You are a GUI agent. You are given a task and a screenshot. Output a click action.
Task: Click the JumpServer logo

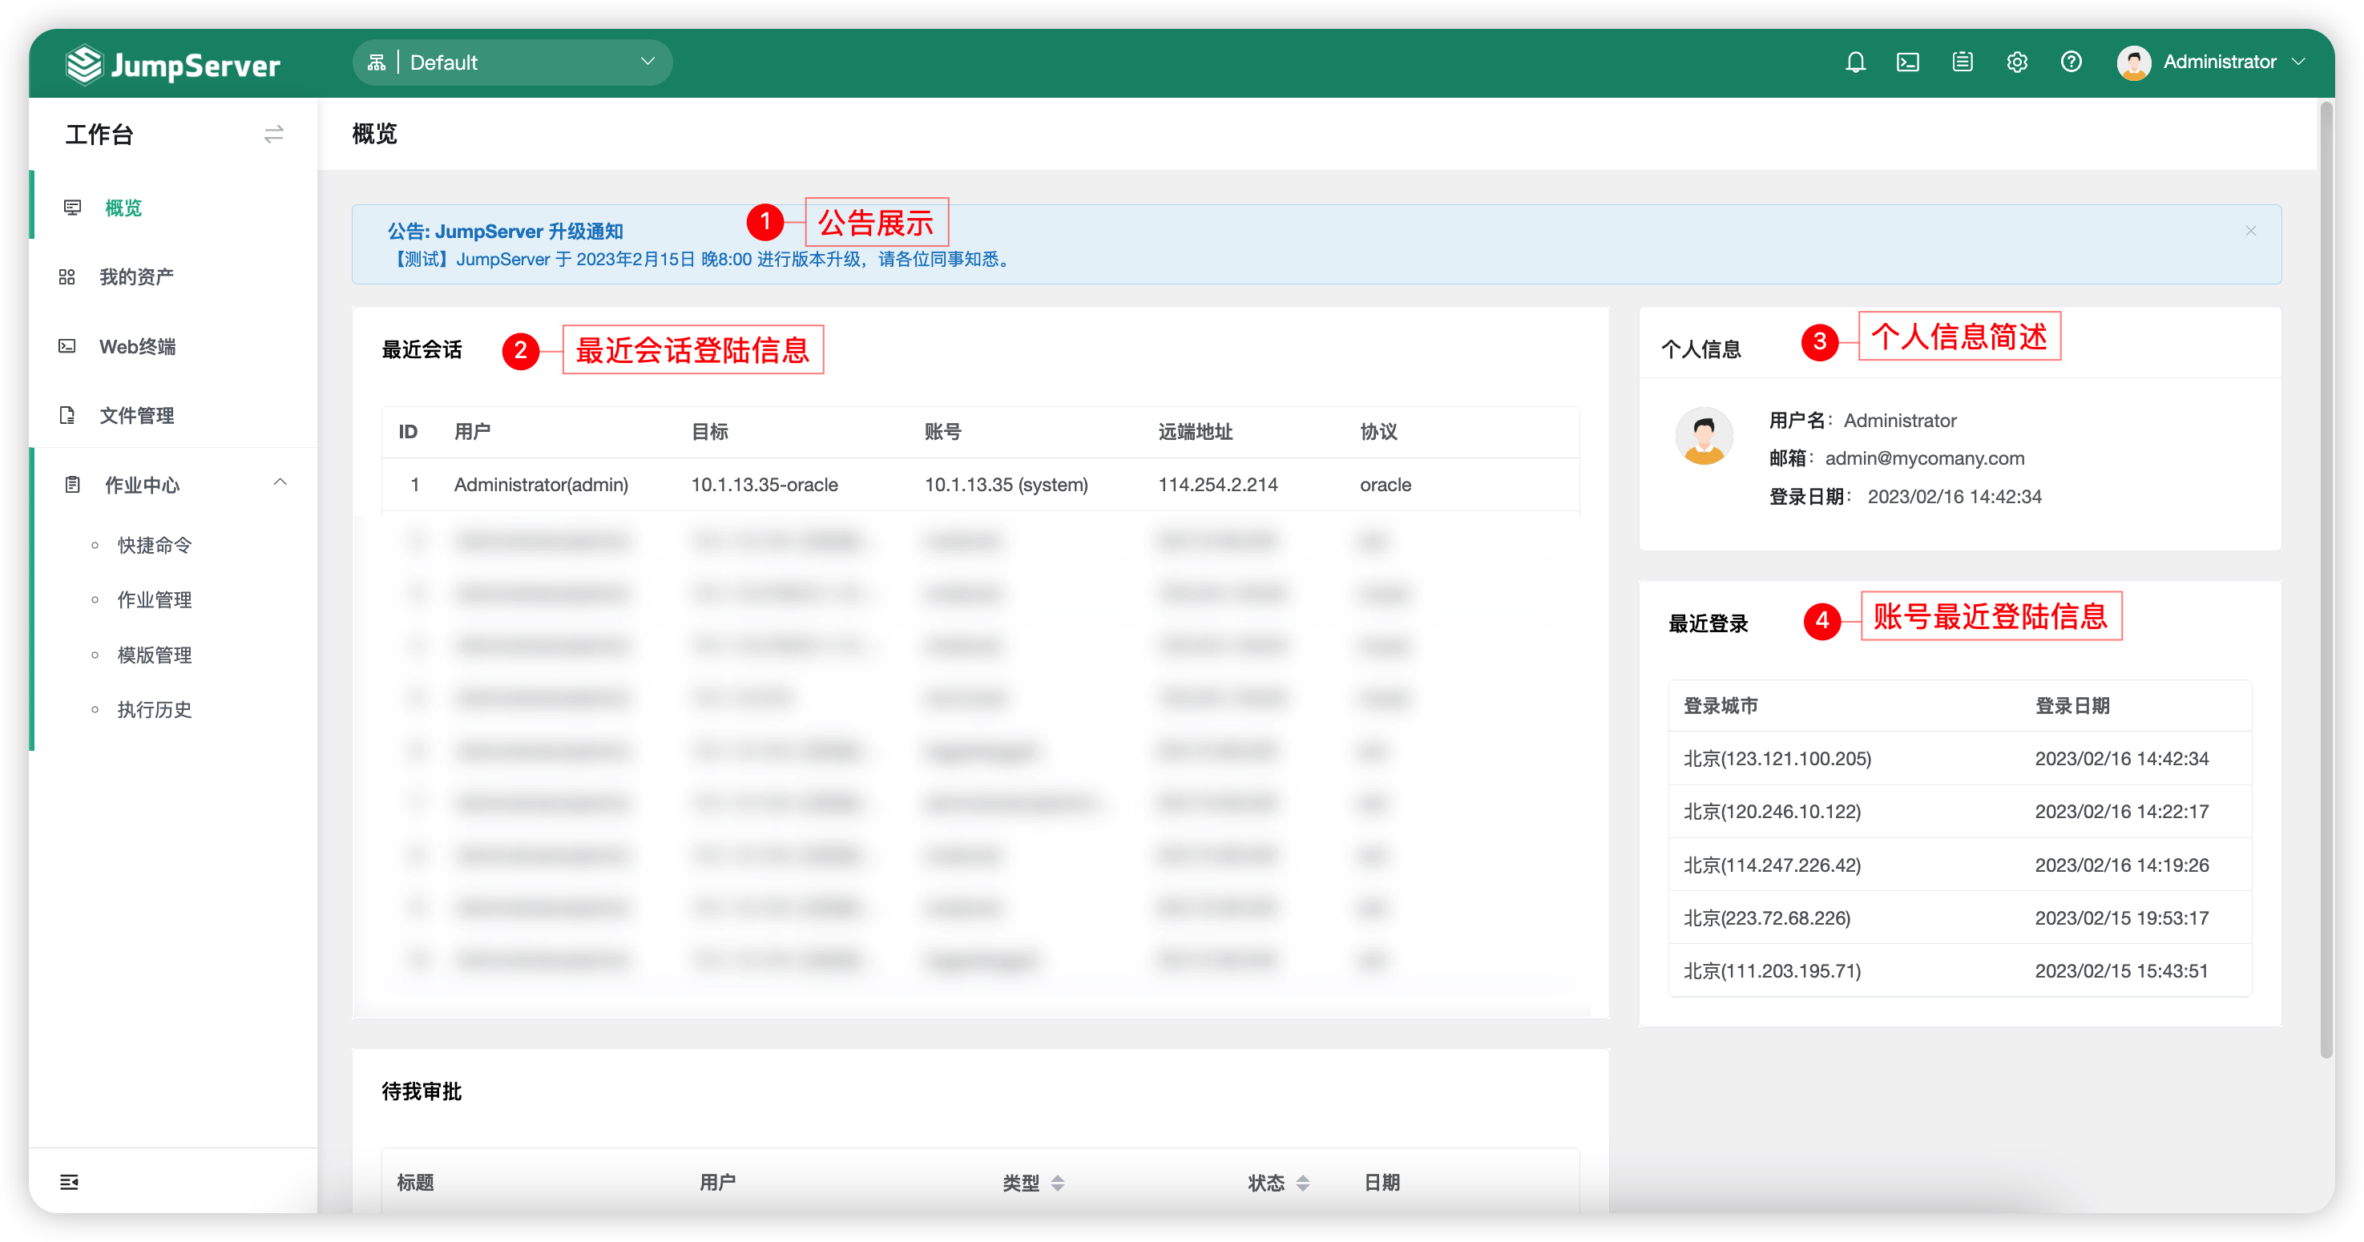click(172, 64)
